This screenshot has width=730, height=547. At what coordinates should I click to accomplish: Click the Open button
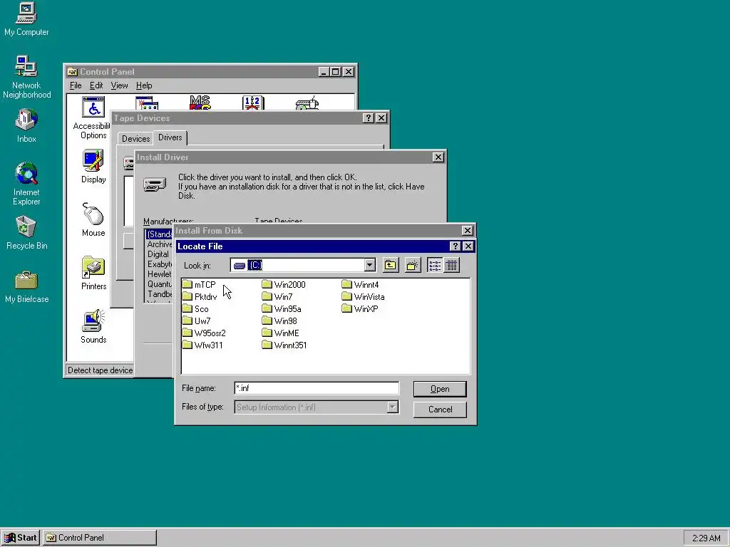pyautogui.click(x=440, y=389)
